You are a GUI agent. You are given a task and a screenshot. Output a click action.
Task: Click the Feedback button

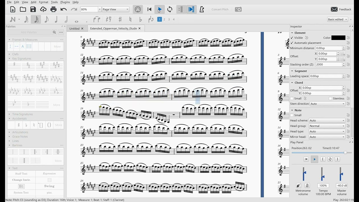pyautogui.click(x=341, y=9)
